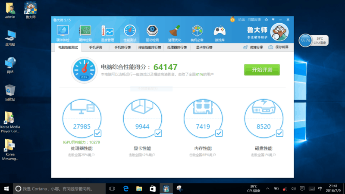Screen dimensions: 345x194
Task: Switch to 电脑性能测试 tab
Action: (68, 47)
